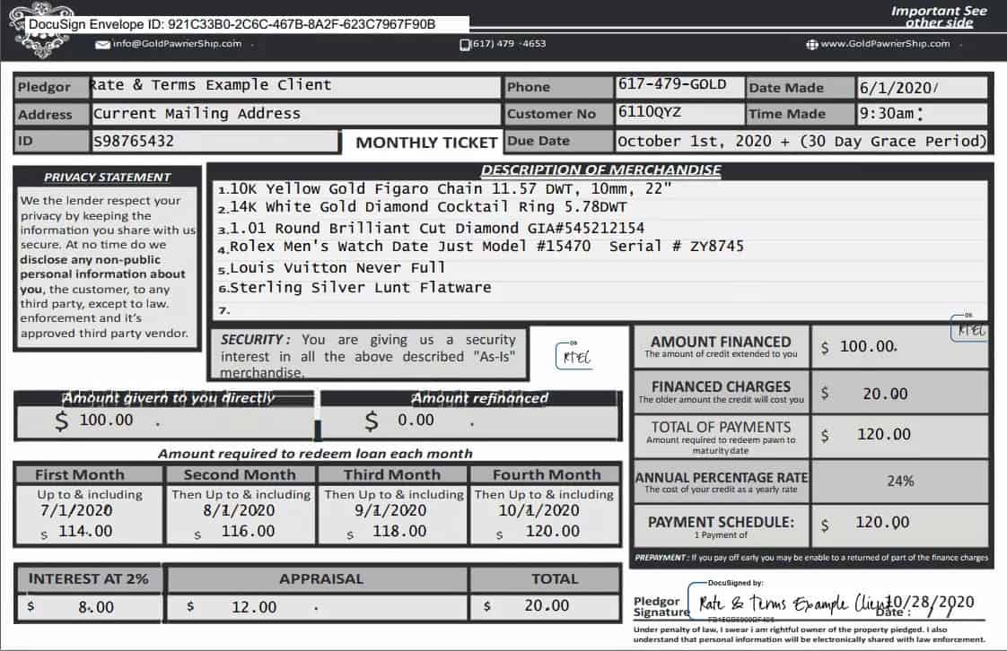This screenshot has height=651, width=1007.
Task: Select the Date Made field
Action: pyautogui.click(x=921, y=88)
